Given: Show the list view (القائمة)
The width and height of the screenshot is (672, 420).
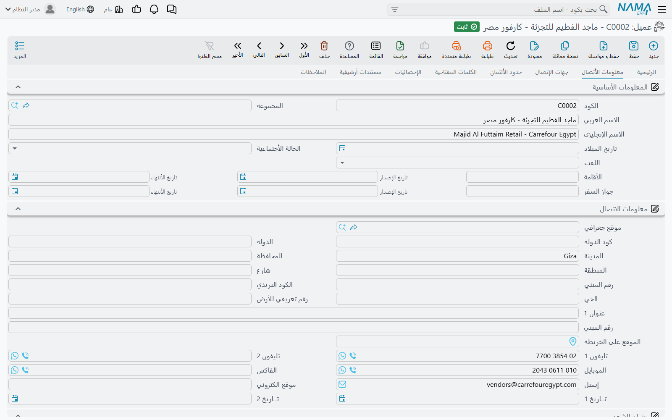Looking at the screenshot, I should (376, 46).
